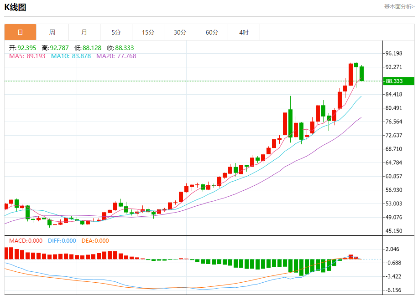Select the 4时 timeframe tab
The image size is (418, 295).
(x=244, y=32)
